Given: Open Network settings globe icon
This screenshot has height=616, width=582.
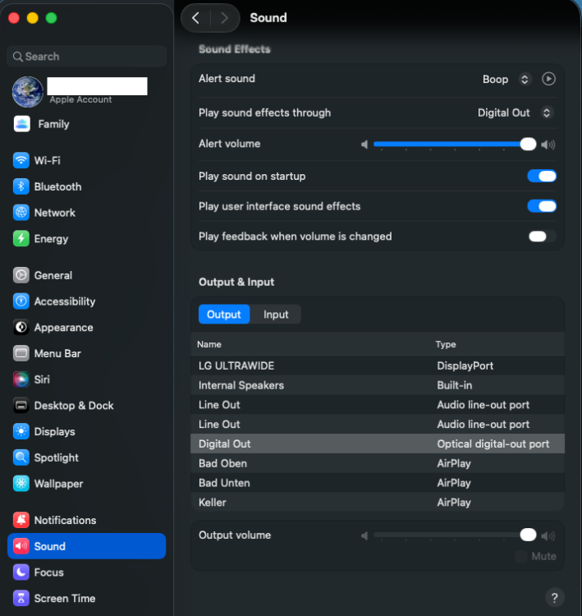Looking at the screenshot, I should pos(21,213).
